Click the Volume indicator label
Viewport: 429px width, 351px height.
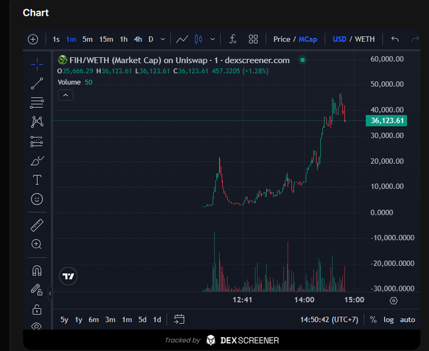tap(69, 83)
